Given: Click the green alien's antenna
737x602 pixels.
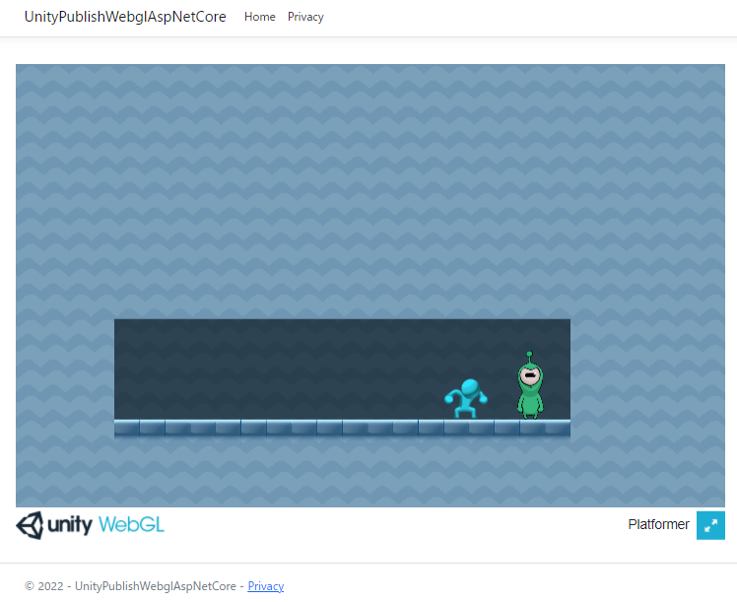Looking at the screenshot, I should click(529, 356).
